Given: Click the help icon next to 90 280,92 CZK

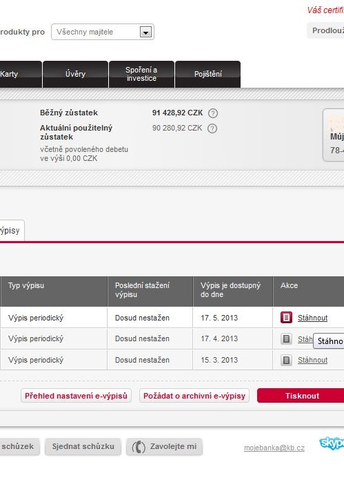Looking at the screenshot, I should (x=212, y=128).
